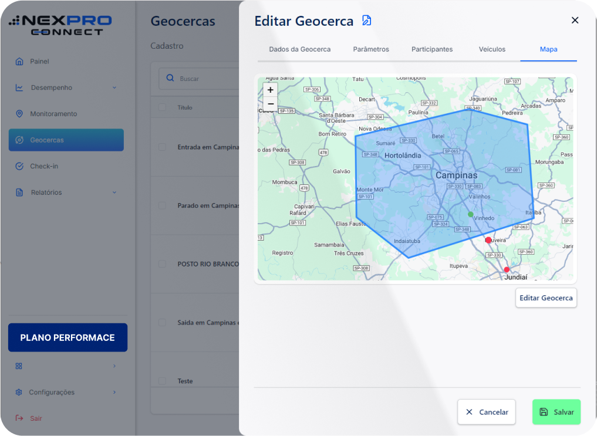Click the Sair logout icon
Image resolution: width=597 pixels, height=436 pixels.
[19, 418]
